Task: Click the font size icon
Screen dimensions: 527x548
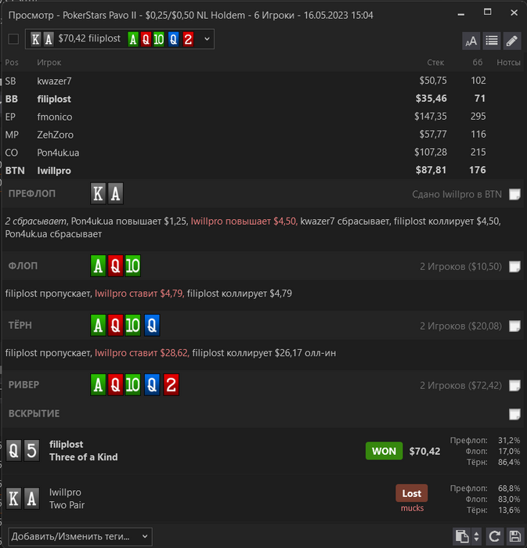Action: pyautogui.click(x=471, y=41)
